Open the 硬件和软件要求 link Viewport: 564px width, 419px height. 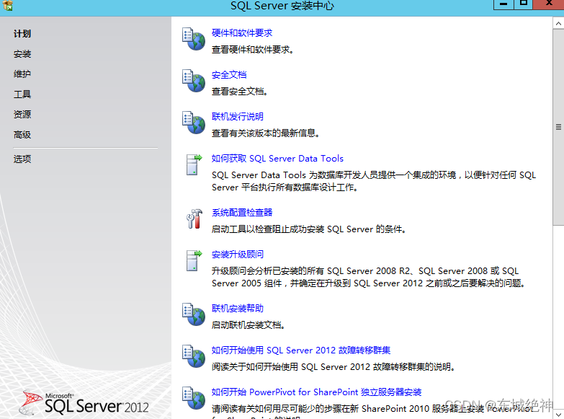click(x=242, y=33)
